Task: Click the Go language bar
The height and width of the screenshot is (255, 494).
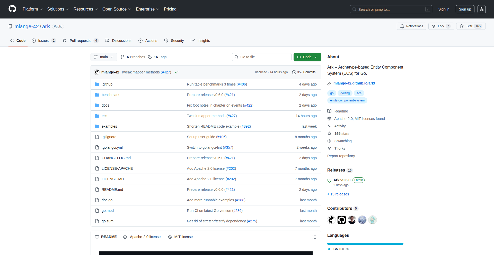Action: click(x=365, y=244)
